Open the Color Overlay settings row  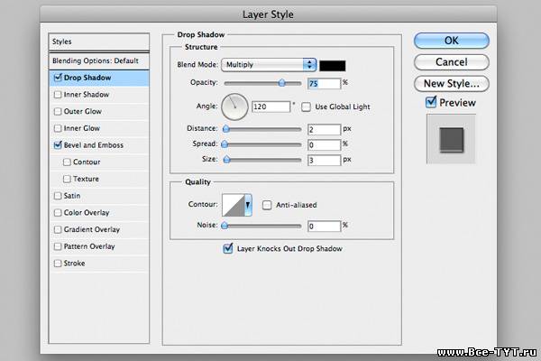click(x=99, y=212)
